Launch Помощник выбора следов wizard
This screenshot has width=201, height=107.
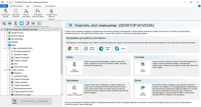(38, 13)
